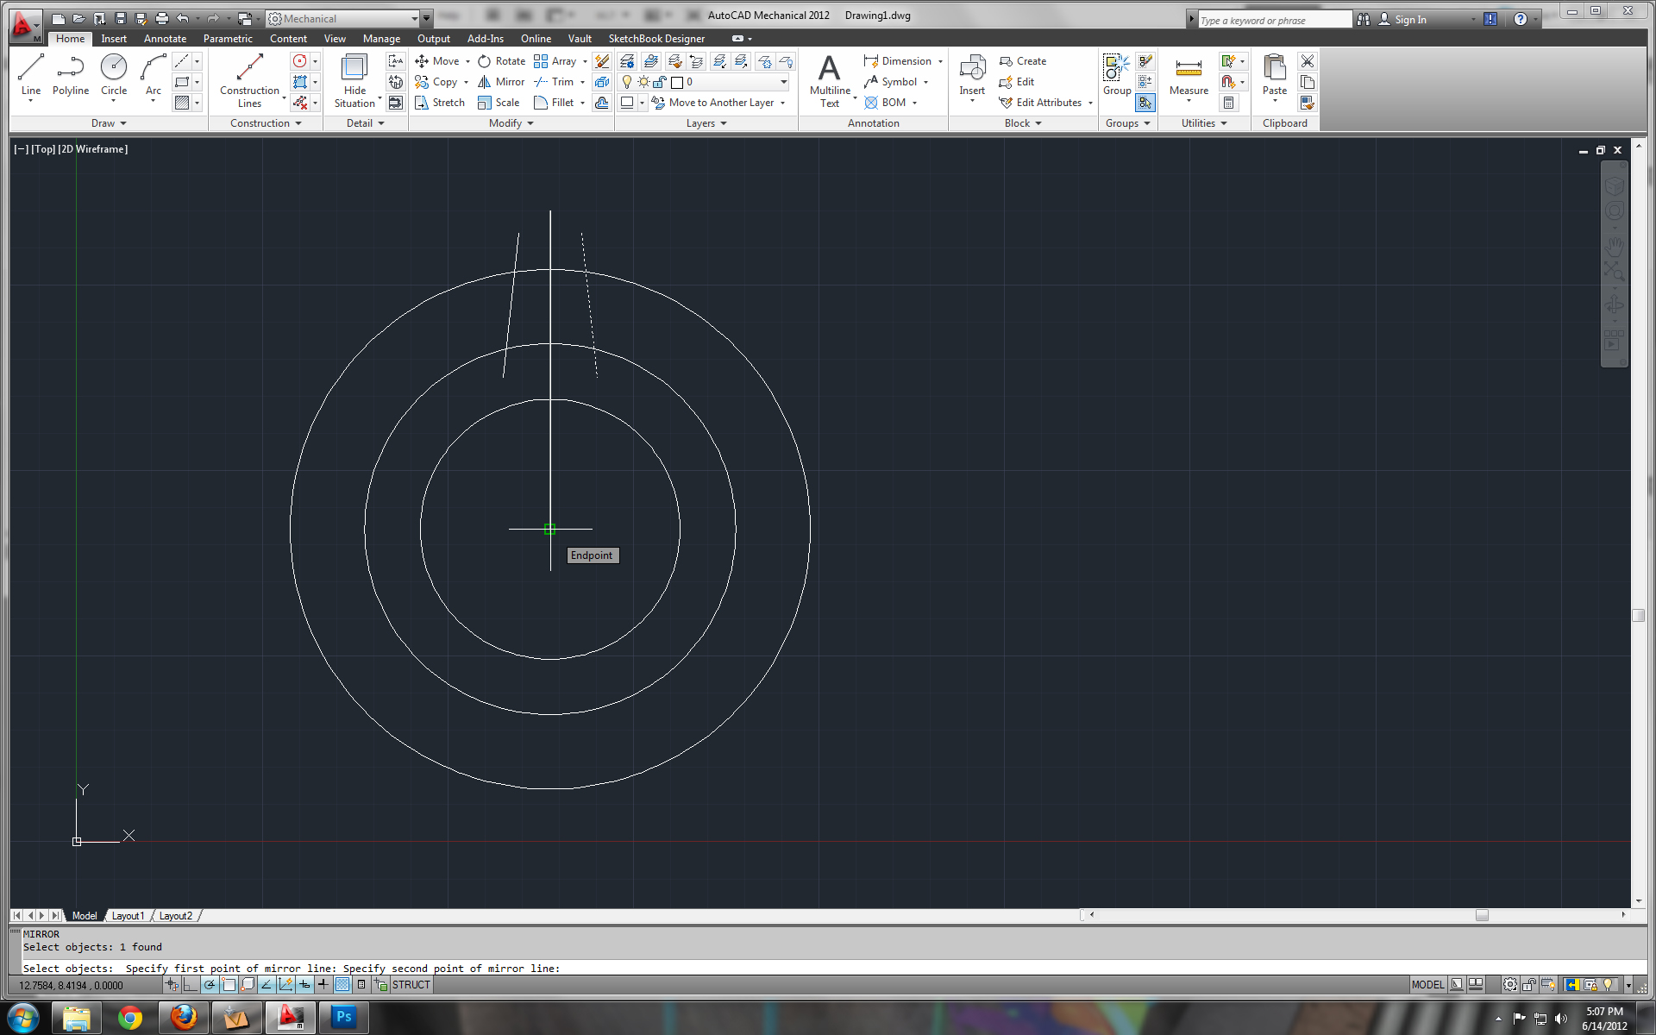Expand the Layers panel
This screenshot has height=1035, width=1656.
click(x=706, y=123)
